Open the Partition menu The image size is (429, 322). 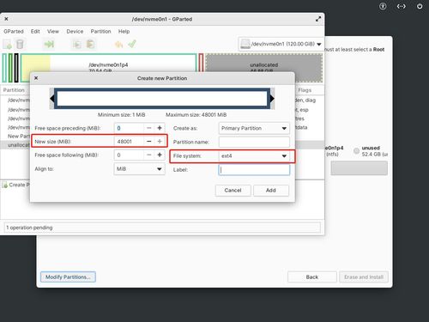(x=100, y=31)
